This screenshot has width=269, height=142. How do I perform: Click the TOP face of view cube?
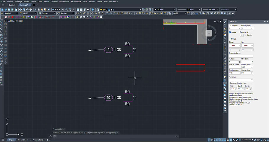point(209,33)
